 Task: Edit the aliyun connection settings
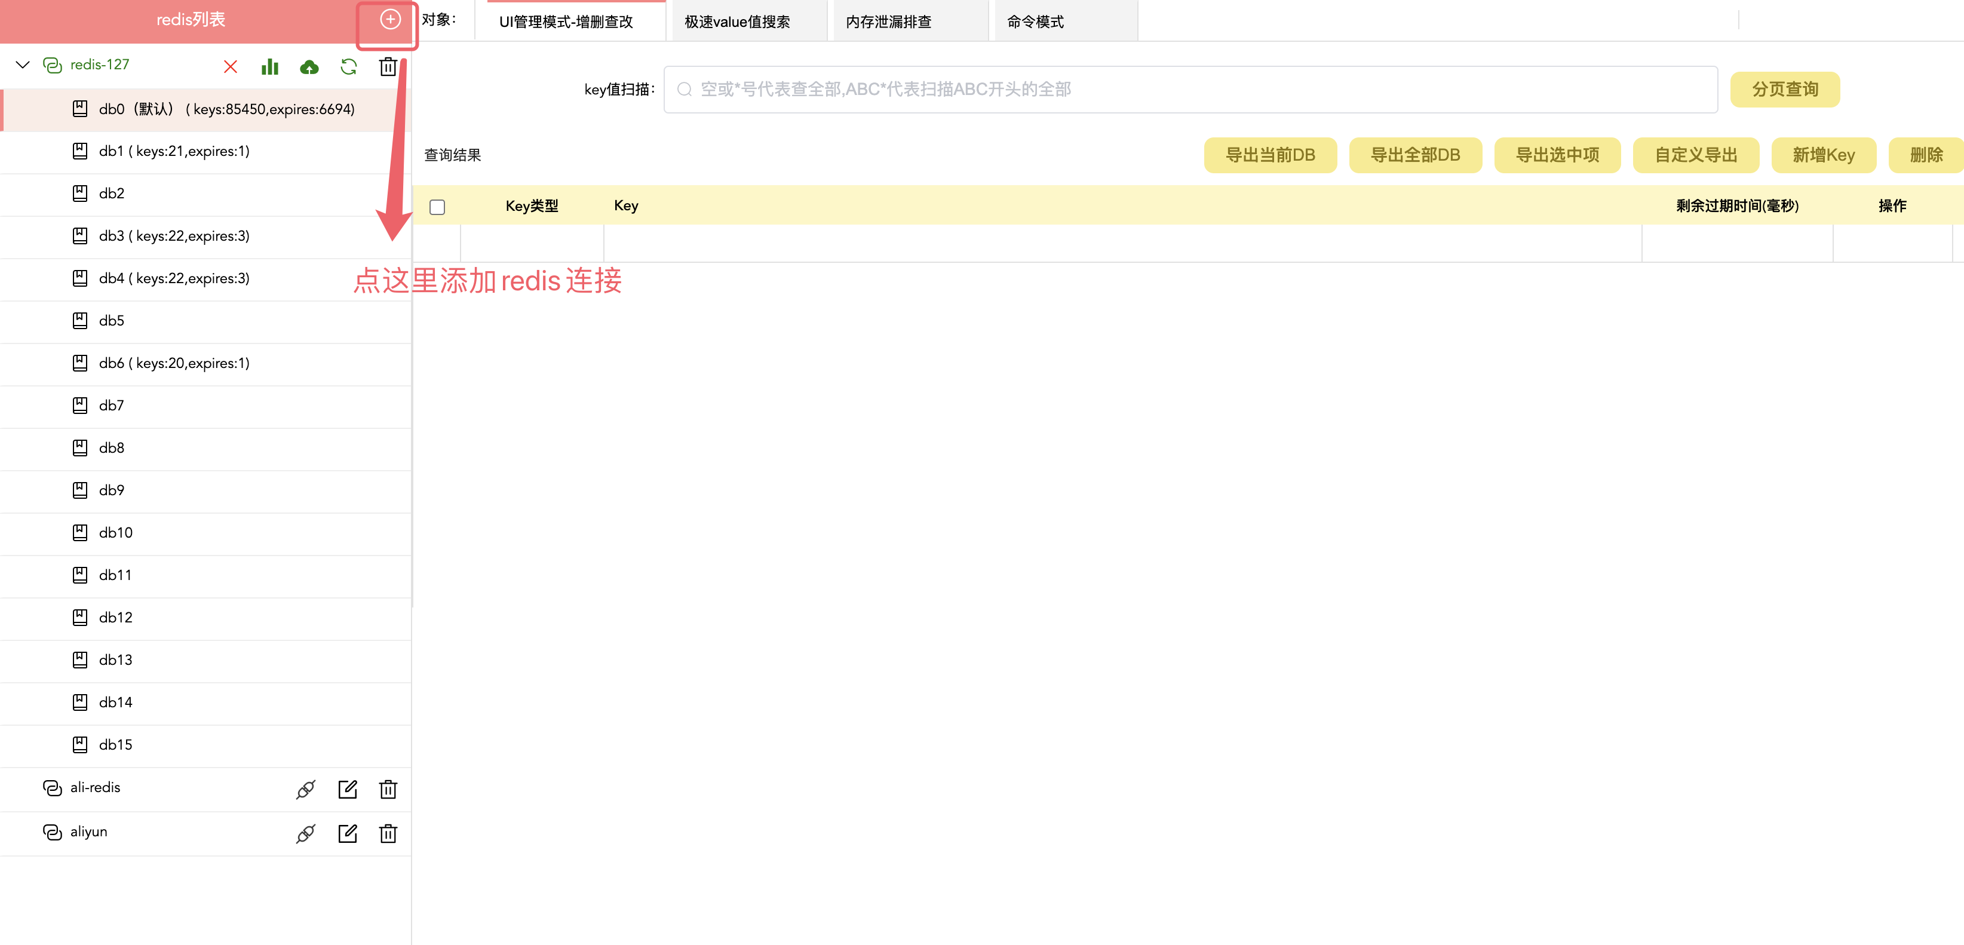pyautogui.click(x=347, y=833)
